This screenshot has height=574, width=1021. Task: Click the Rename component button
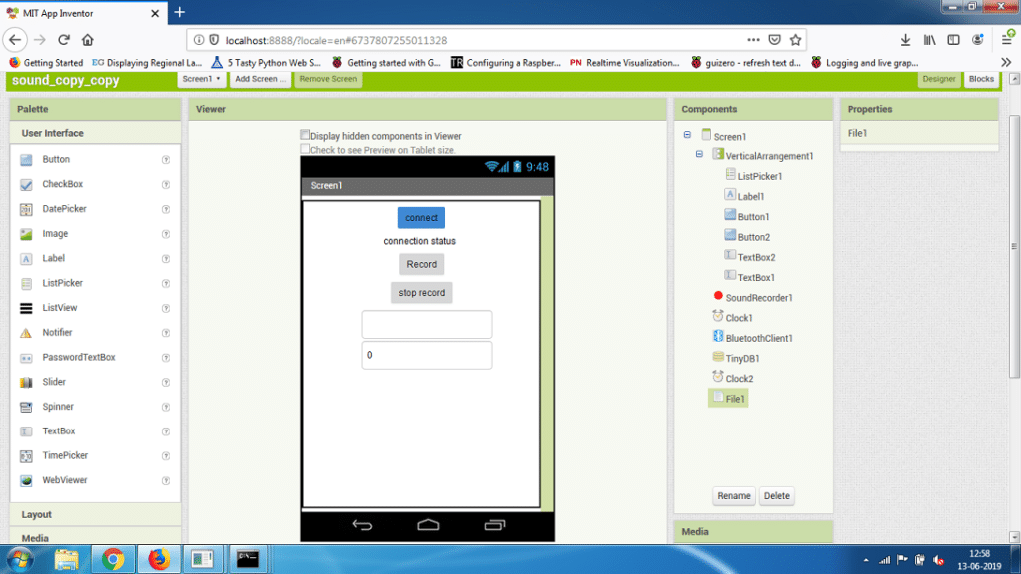(733, 496)
